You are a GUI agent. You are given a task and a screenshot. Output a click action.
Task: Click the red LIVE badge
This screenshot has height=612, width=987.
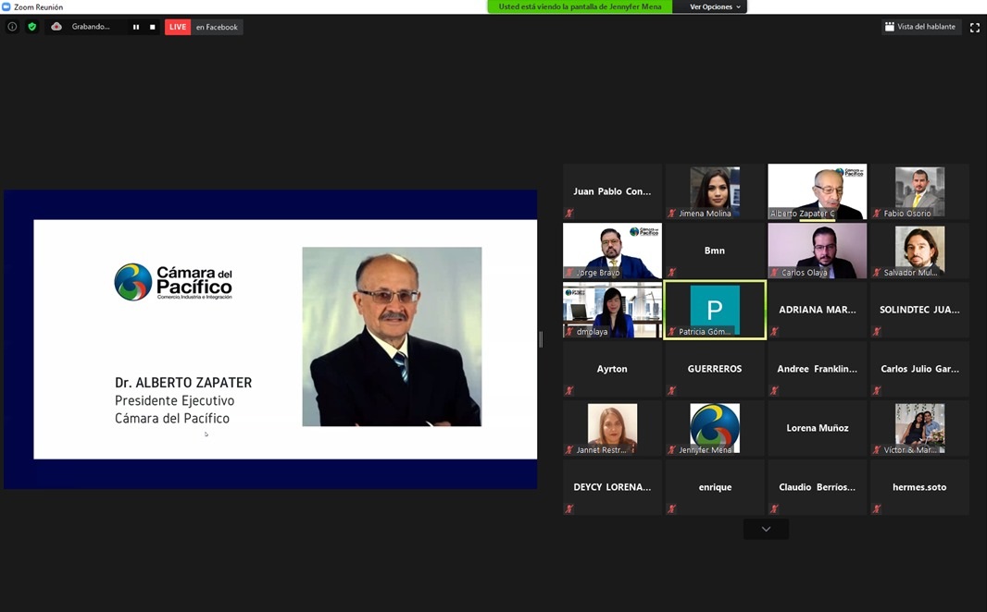178,27
